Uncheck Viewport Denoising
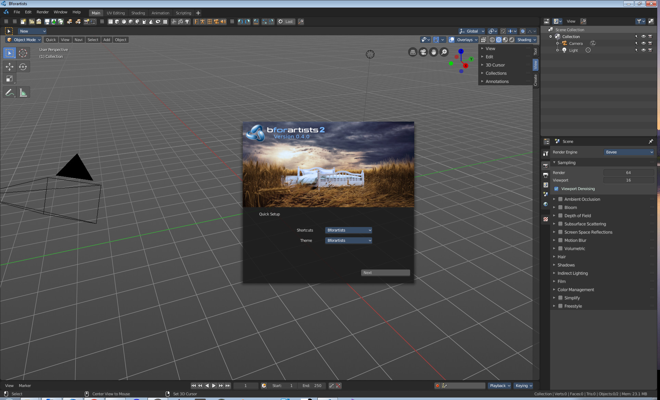 click(556, 189)
